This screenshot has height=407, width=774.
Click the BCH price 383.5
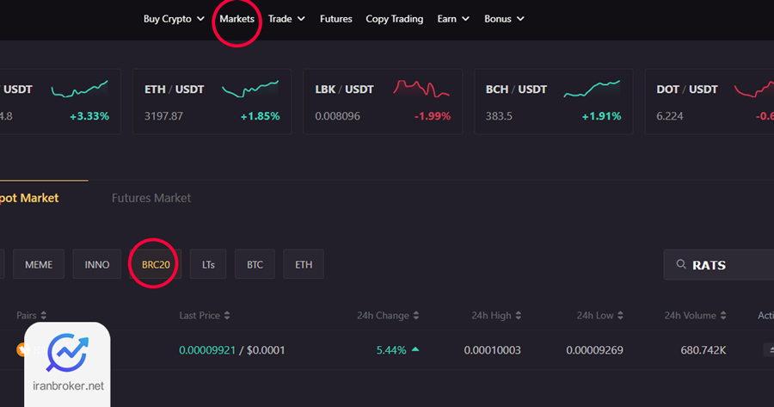(499, 116)
